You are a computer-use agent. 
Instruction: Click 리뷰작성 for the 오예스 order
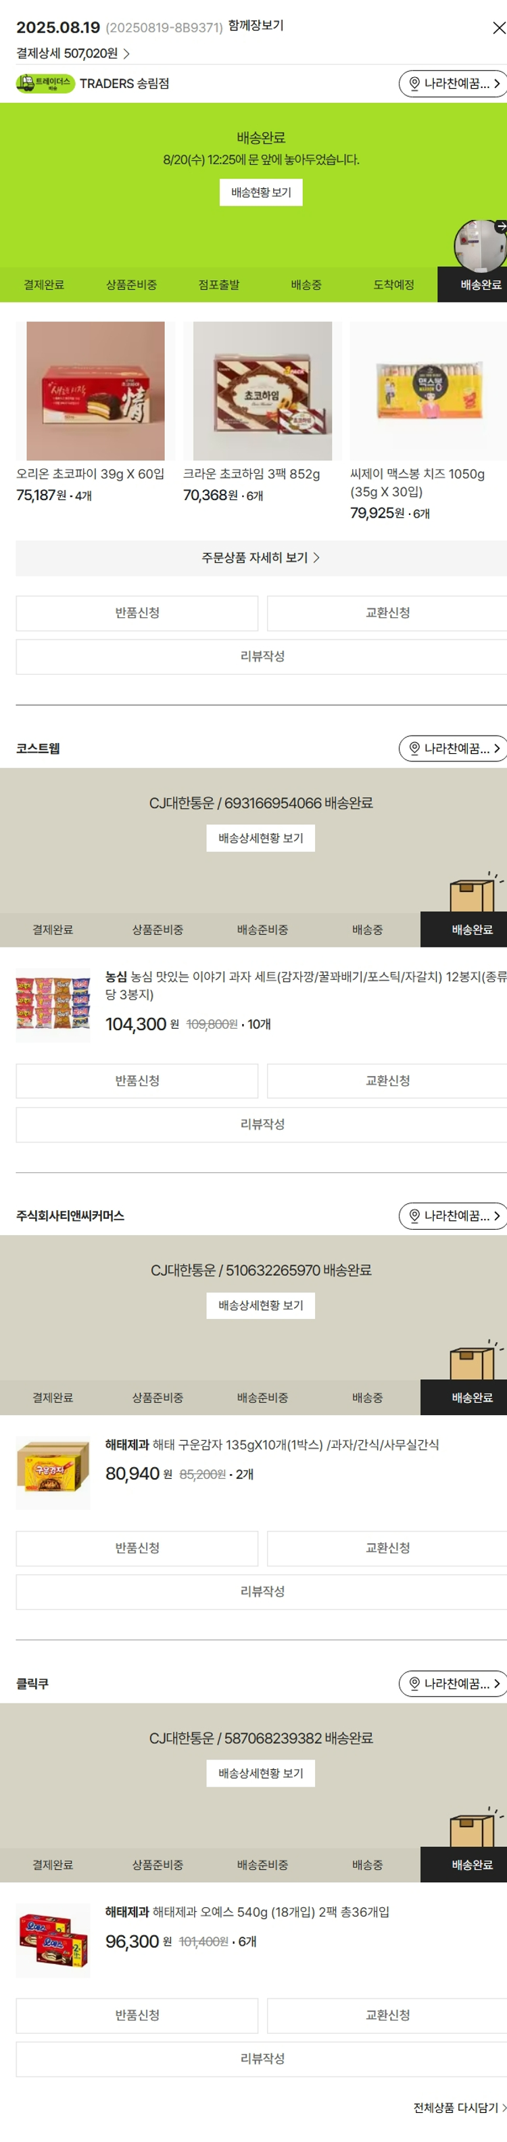pos(262,2059)
